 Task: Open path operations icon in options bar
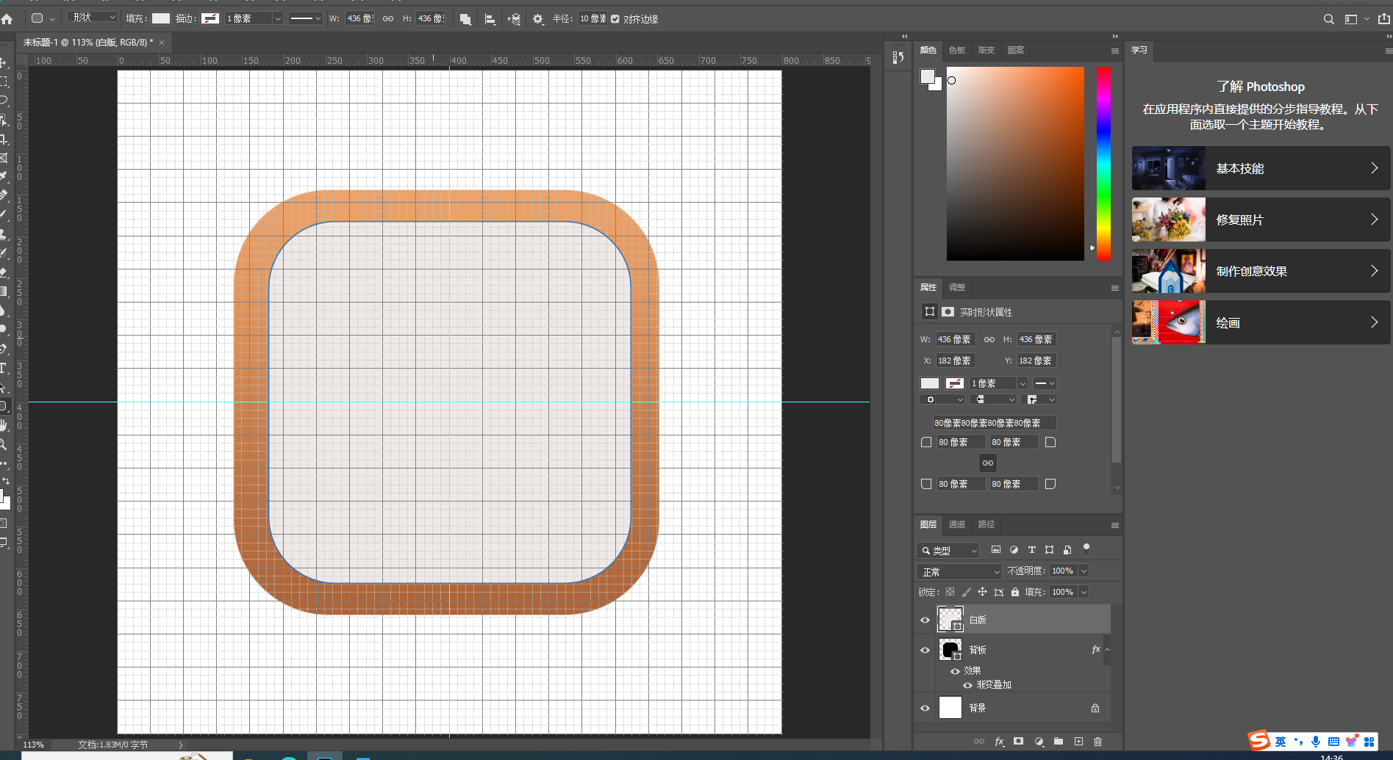[x=465, y=19]
